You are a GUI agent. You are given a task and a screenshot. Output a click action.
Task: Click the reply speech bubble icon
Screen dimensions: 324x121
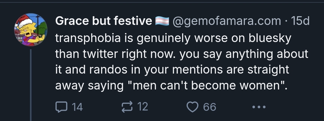(x=62, y=107)
